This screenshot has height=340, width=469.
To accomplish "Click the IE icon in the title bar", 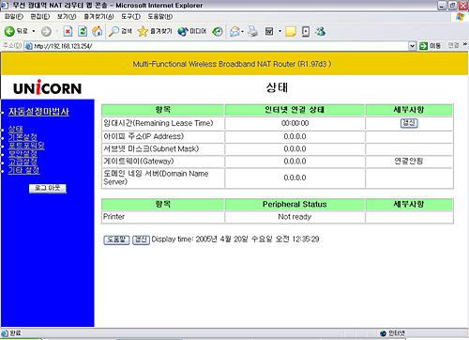I will (5, 6).
